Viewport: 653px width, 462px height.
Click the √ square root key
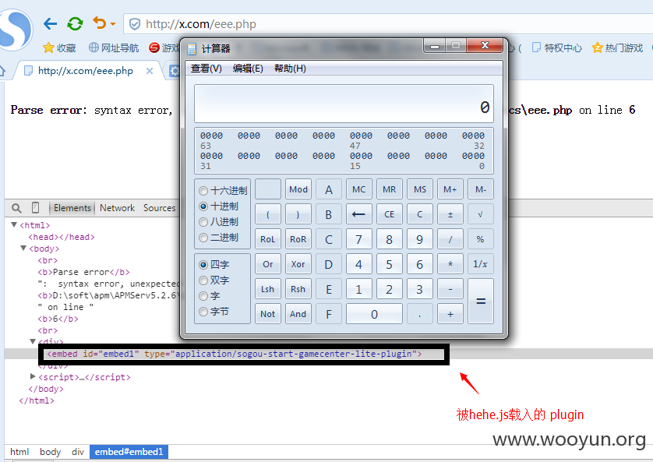[481, 214]
